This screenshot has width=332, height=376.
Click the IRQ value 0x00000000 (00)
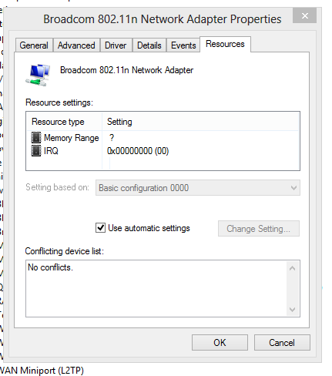(x=138, y=151)
